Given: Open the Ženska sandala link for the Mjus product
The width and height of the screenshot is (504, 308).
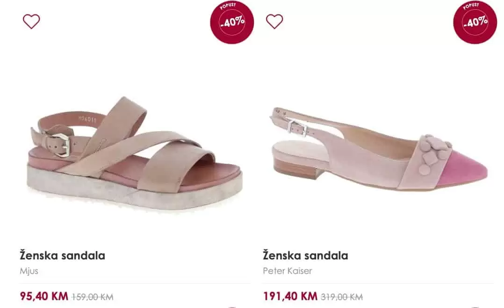Looking at the screenshot, I should (x=63, y=255).
